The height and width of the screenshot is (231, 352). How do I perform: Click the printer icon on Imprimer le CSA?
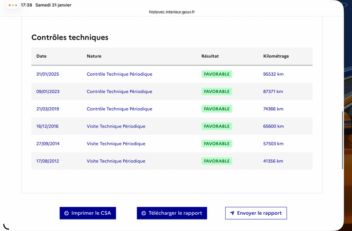(x=66, y=213)
